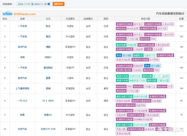Click the 底盘异响 tag for ID.4 CROZZ

141,105
